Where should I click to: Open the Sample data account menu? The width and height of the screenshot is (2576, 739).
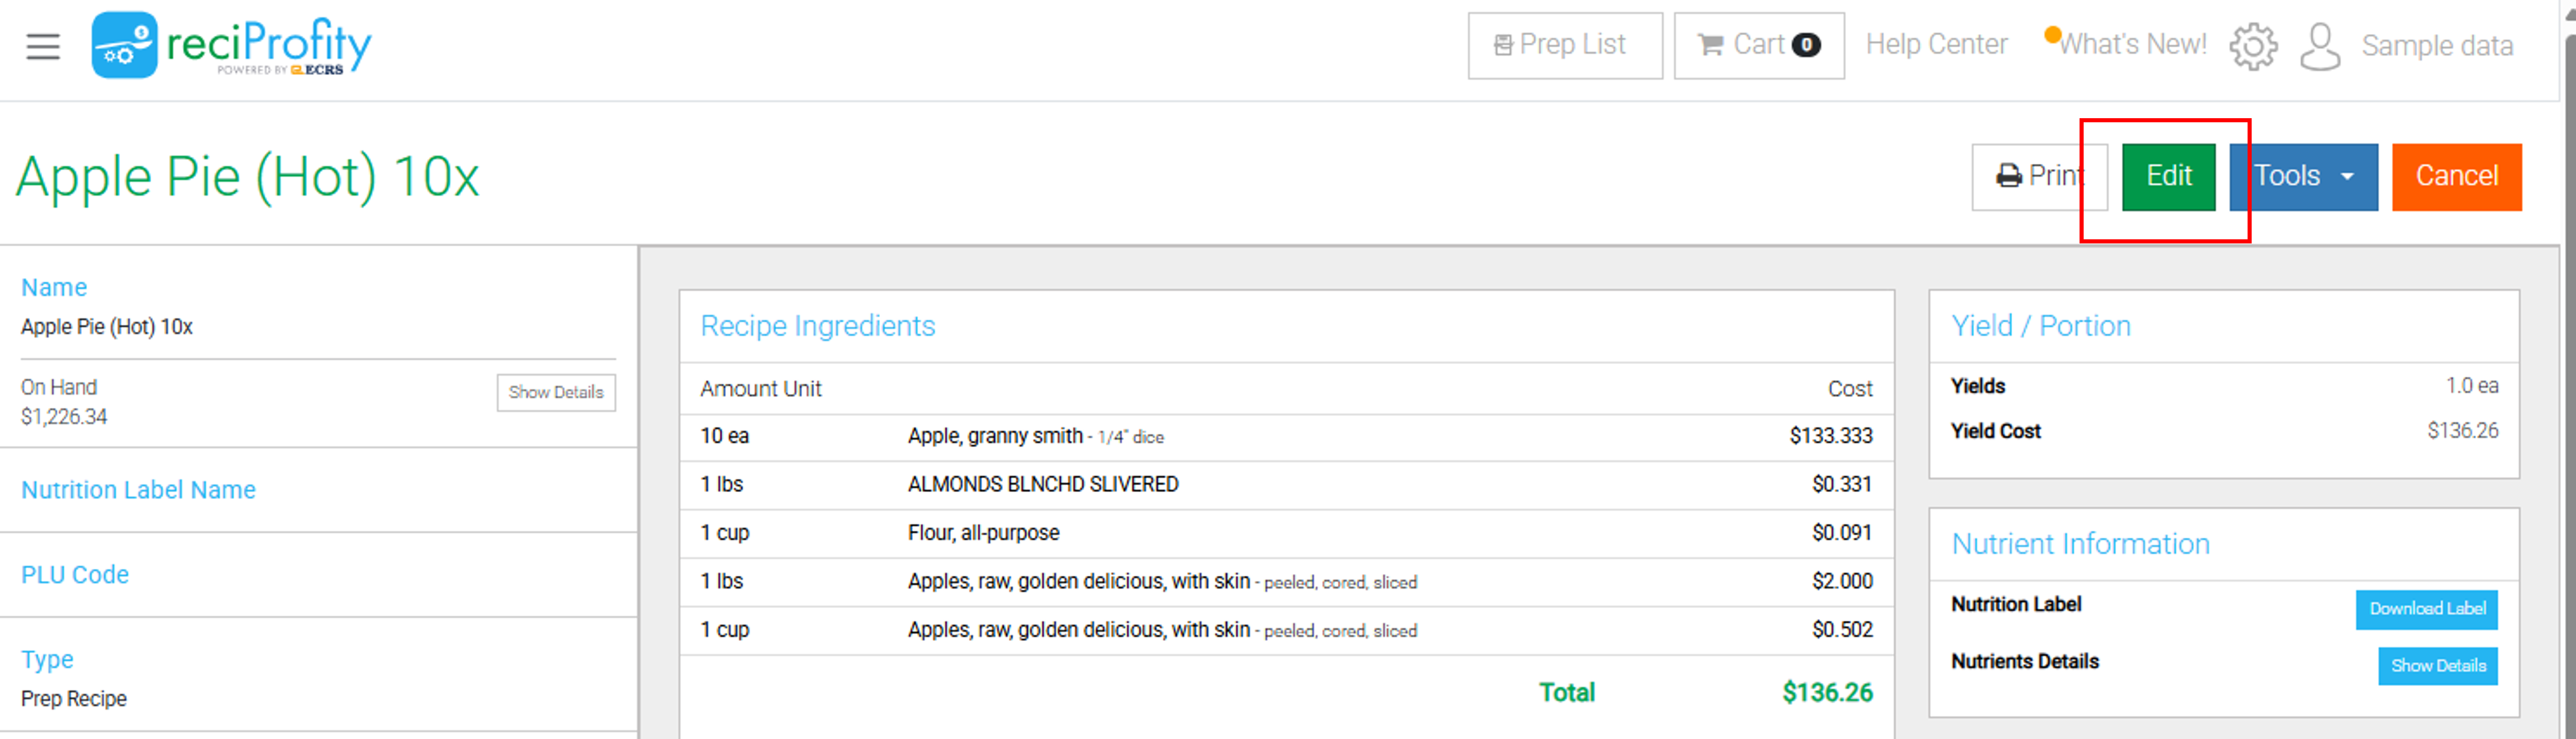point(2436,46)
